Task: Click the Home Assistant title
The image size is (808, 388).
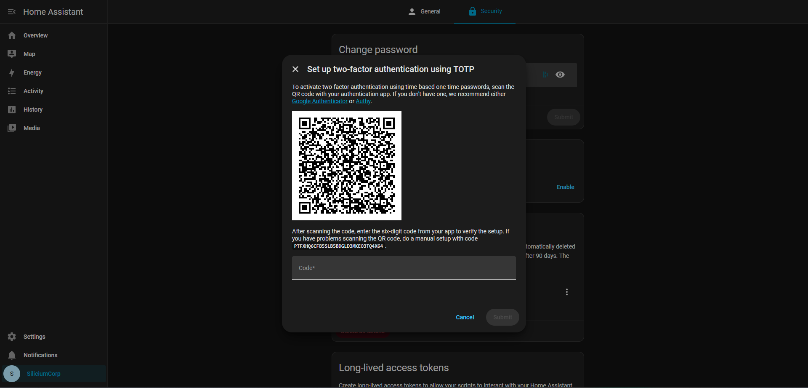Action: [53, 12]
